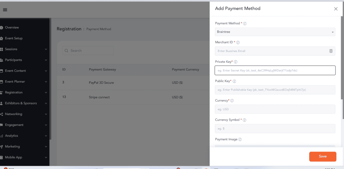The width and height of the screenshot is (344, 169).
Task: Click the ID column header
Action: click(64, 70)
